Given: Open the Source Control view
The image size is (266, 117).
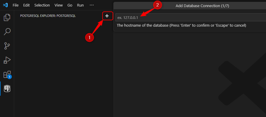Looking at the screenshot, I should (7, 46).
